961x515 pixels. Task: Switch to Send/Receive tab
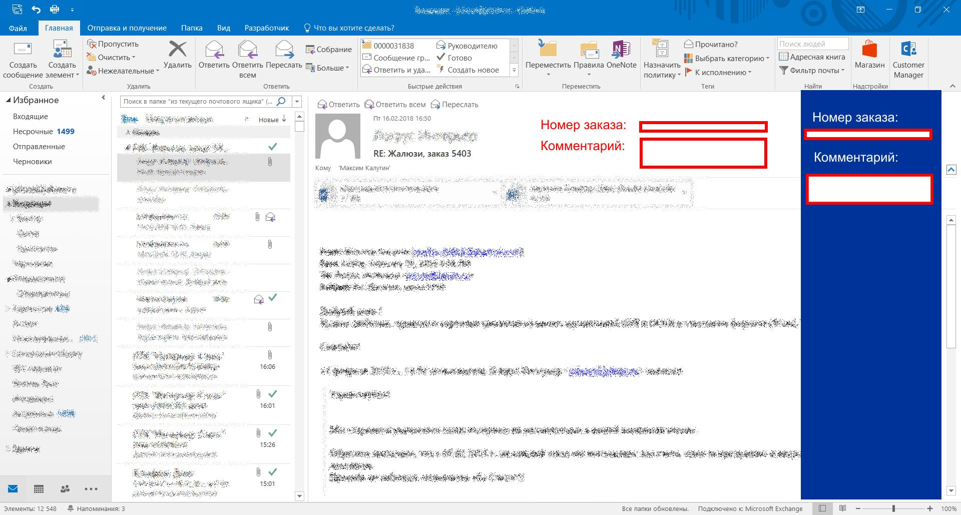[127, 28]
